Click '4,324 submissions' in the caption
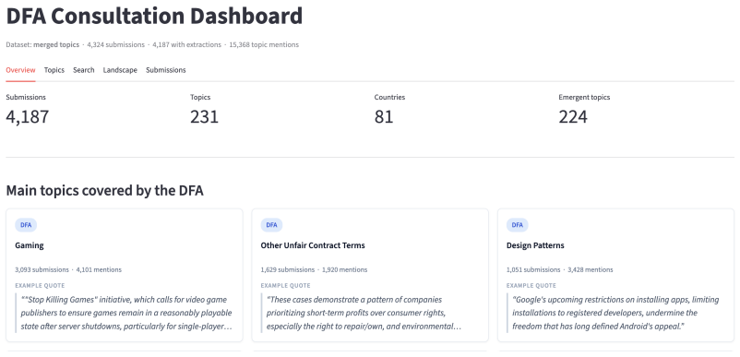Viewport: 740px width, 357px height. coord(115,45)
